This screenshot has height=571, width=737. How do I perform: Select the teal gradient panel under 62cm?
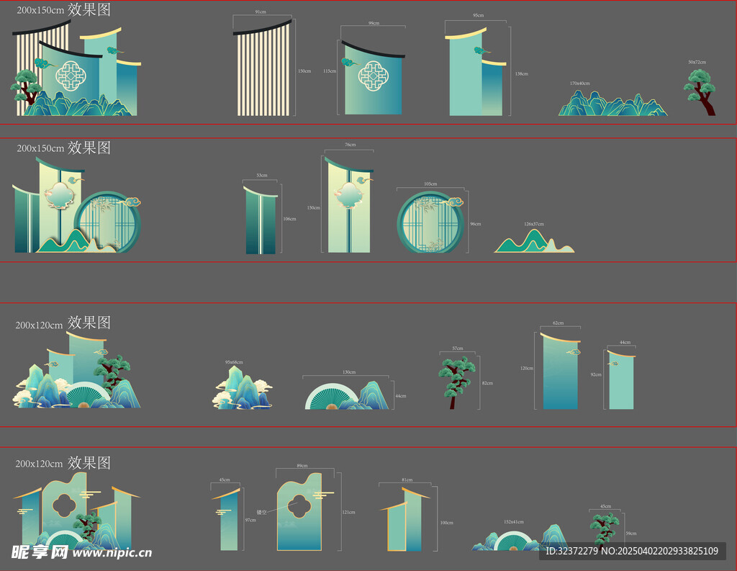pos(560,371)
